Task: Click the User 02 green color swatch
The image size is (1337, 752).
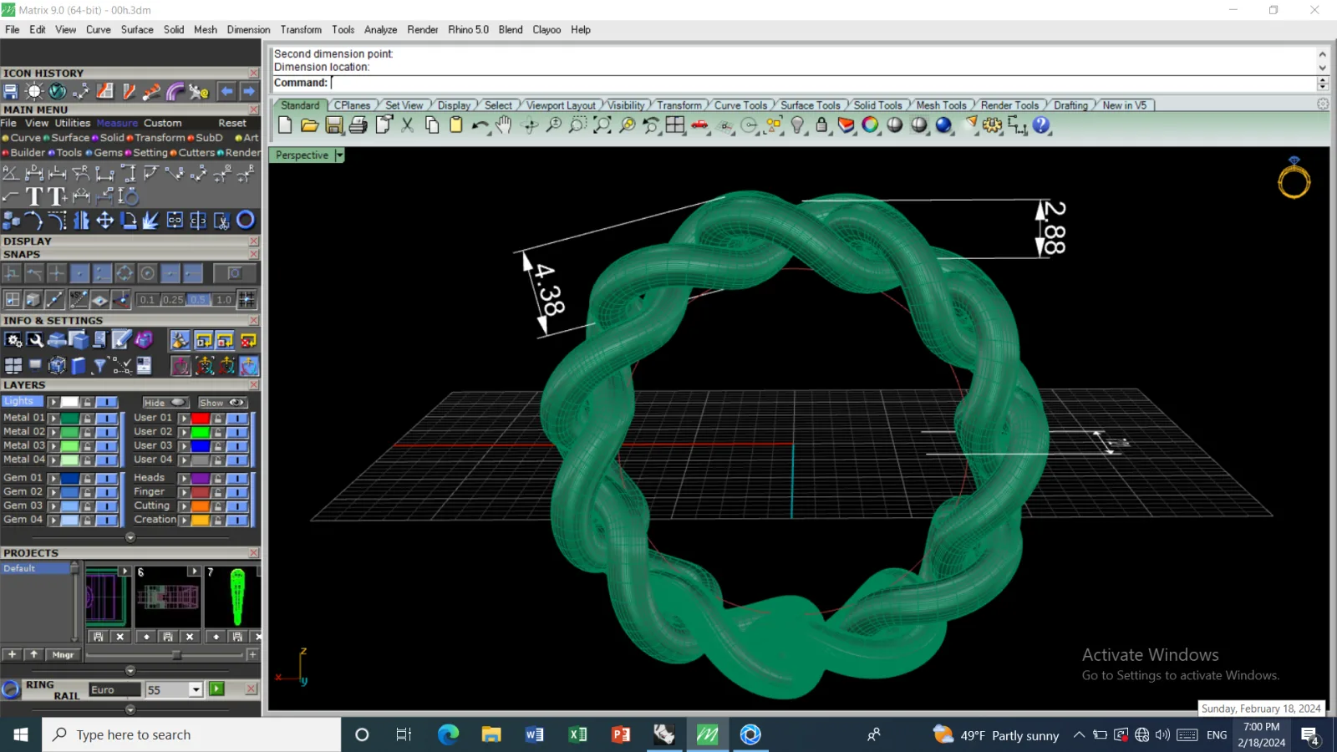Action: [201, 432]
